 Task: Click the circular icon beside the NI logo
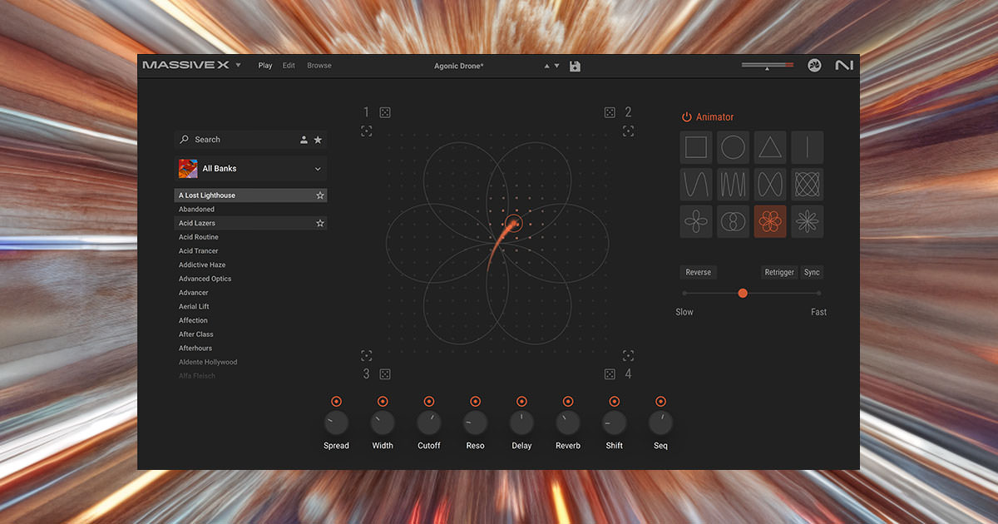(814, 66)
